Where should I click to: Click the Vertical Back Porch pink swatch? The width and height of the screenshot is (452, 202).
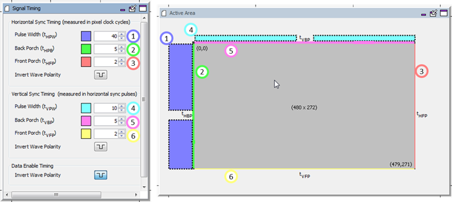86,121
